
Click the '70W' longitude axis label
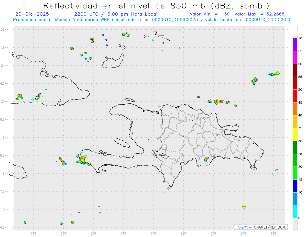tap(213, 233)
